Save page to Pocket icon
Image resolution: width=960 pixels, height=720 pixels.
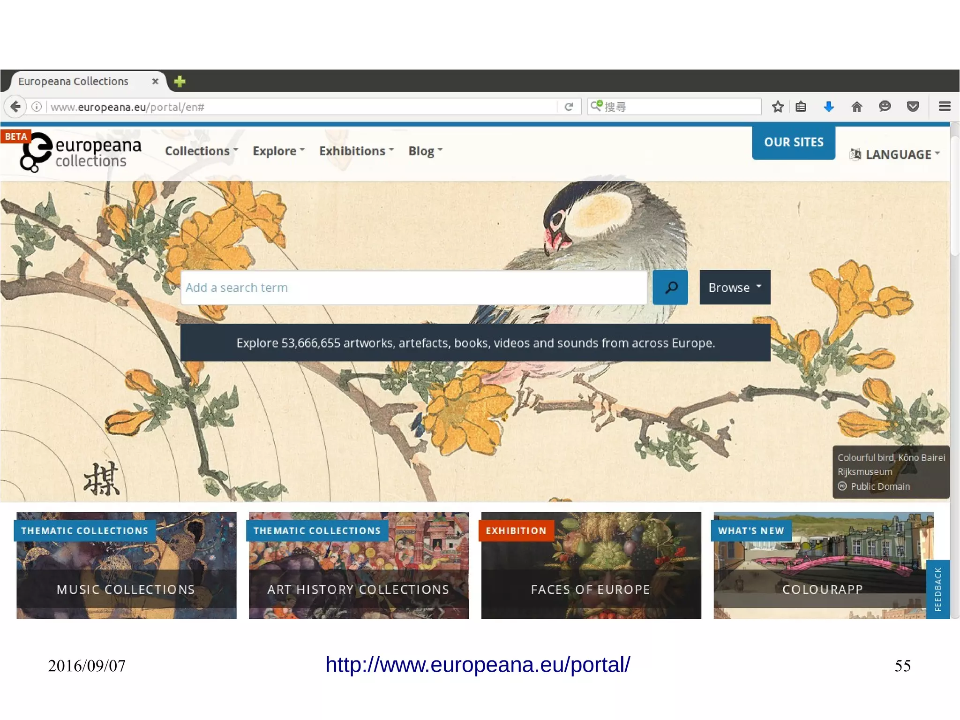[913, 107]
